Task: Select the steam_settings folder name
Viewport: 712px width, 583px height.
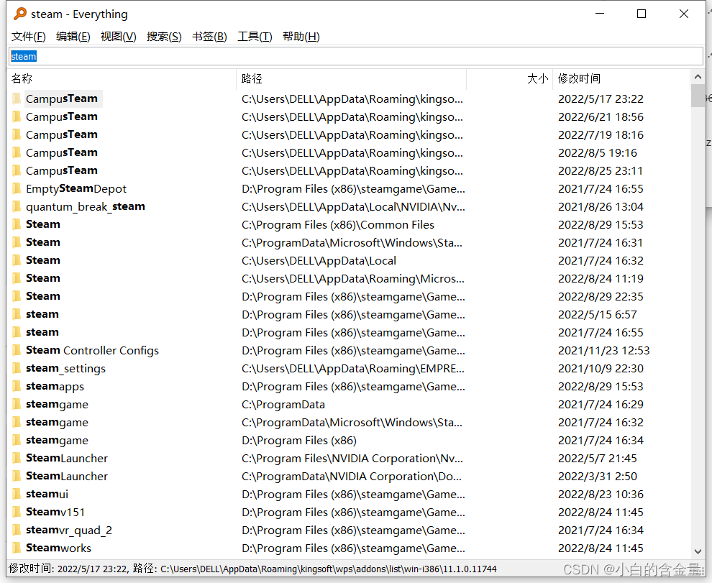Action: coord(65,369)
